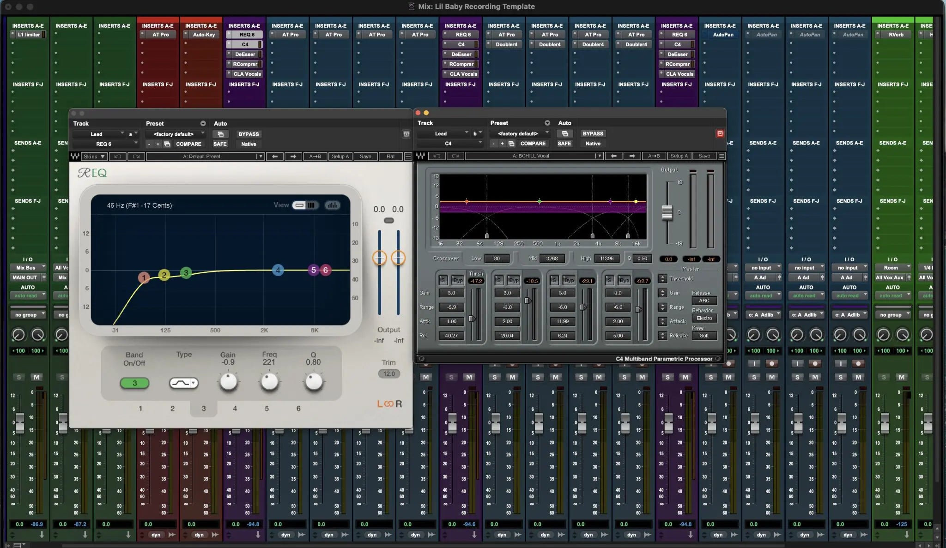Enable BYPASS on the REQ plugin

click(249, 134)
